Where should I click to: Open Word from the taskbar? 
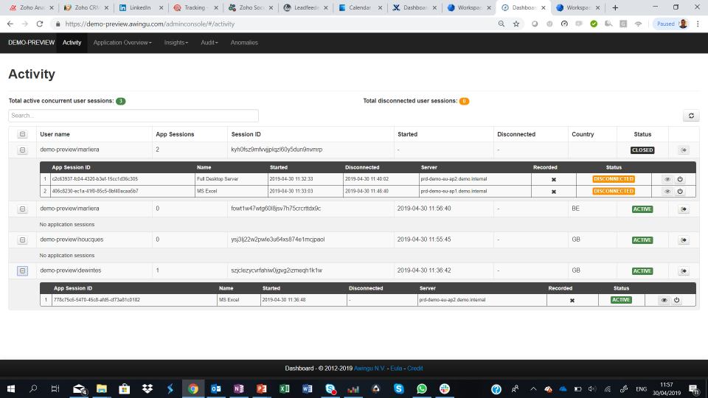coord(308,388)
